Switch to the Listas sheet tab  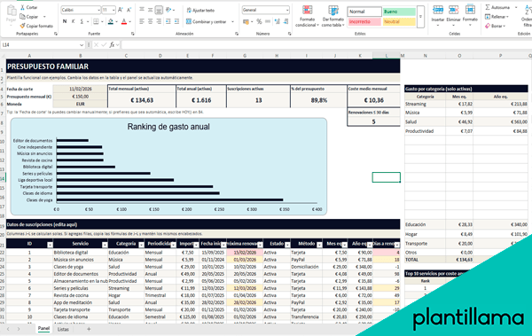[63, 329]
